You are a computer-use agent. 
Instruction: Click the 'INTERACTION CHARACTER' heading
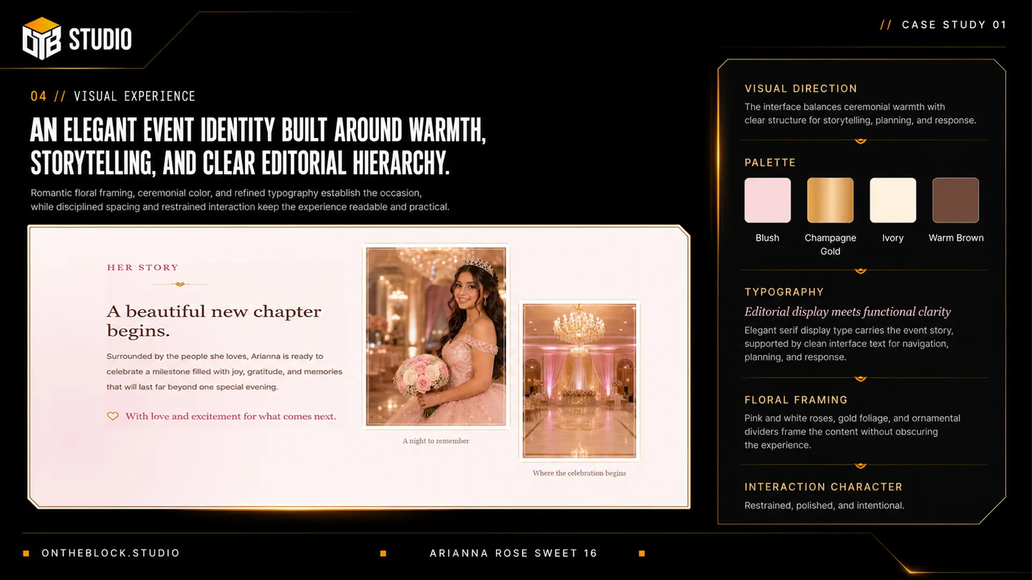click(823, 487)
